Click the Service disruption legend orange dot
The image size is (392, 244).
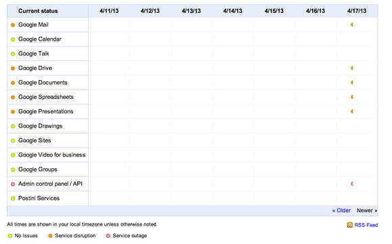(50, 236)
